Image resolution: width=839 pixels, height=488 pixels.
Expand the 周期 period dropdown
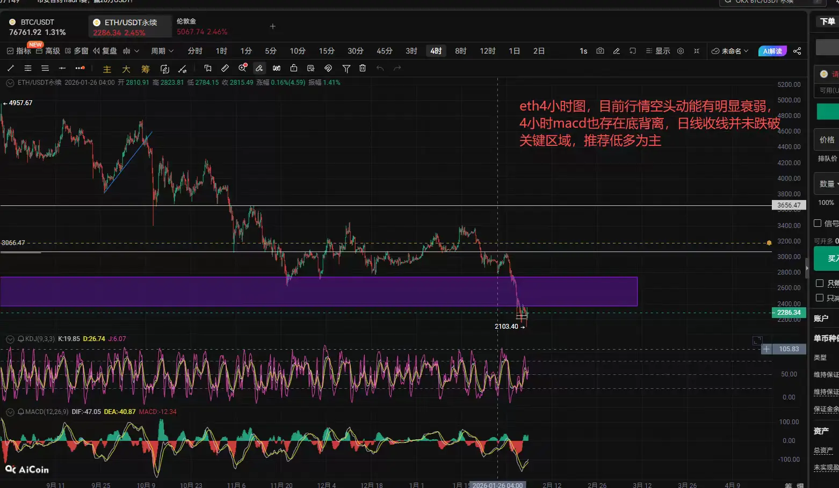click(x=162, y=51)
